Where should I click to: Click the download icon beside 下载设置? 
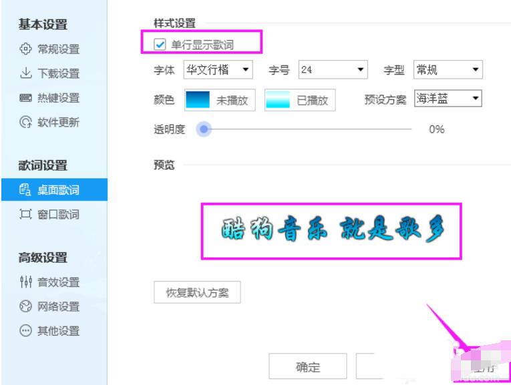coord(25,73)
